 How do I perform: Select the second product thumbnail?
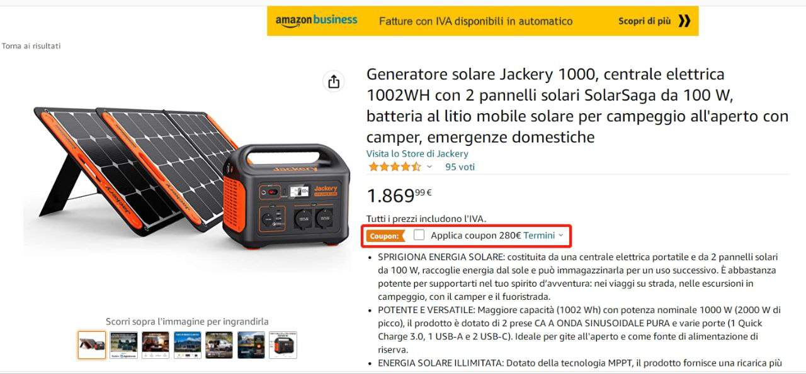[124, 345]
